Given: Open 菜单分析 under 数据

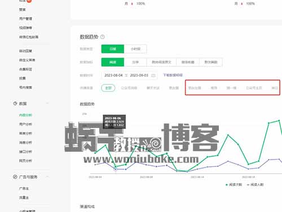Looking at the screenshot, I should tap(25, 134).
